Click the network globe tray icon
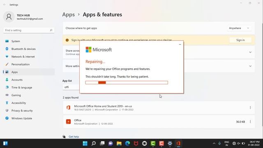Viewport: 263px width, 148px height. pyautogui.click(x=234, y=143)
